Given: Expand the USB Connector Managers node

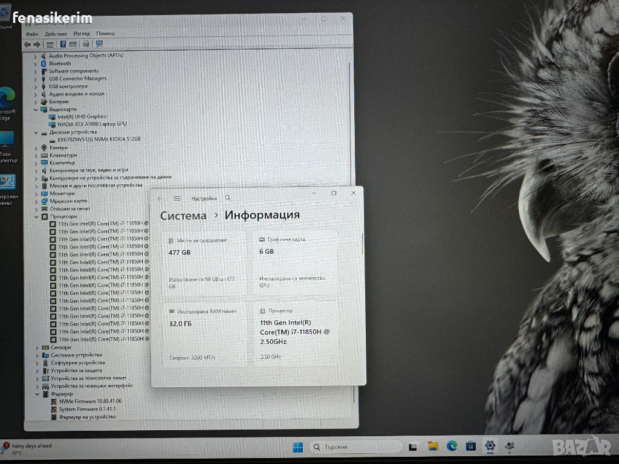Looking at the screenshot, I should pyautogui.click(x=36, y=79).
